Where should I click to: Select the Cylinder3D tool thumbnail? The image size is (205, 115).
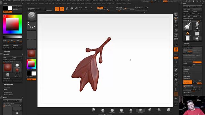[197, 24]
